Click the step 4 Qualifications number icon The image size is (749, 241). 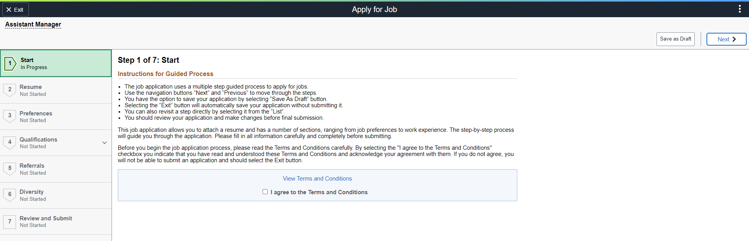point(10,142)
